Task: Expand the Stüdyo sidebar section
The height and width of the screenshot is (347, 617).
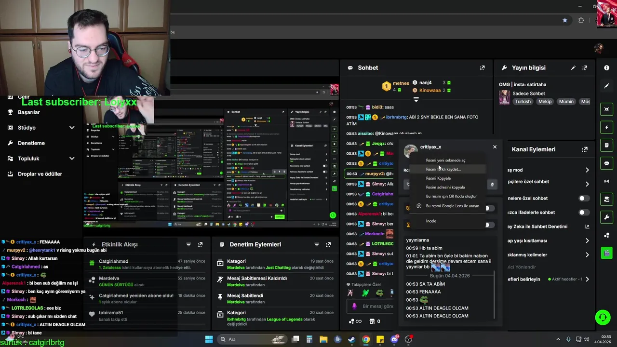Action: coord(72,128)
